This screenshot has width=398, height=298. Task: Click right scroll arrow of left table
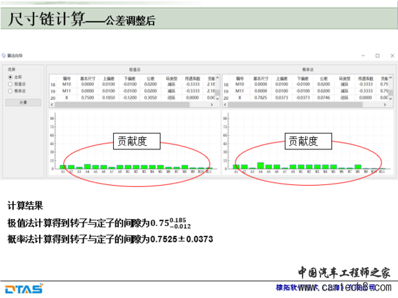pos(211,105)
